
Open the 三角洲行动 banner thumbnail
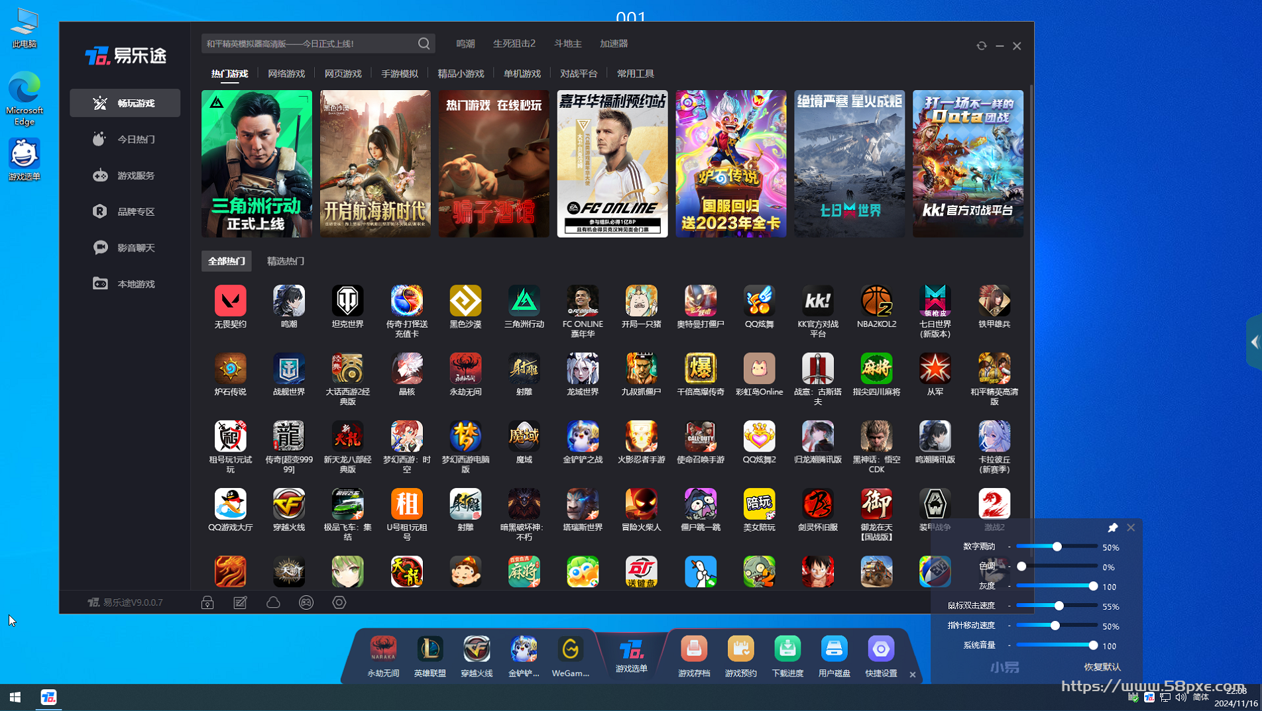pyautogui.click(x=257, y=164)
